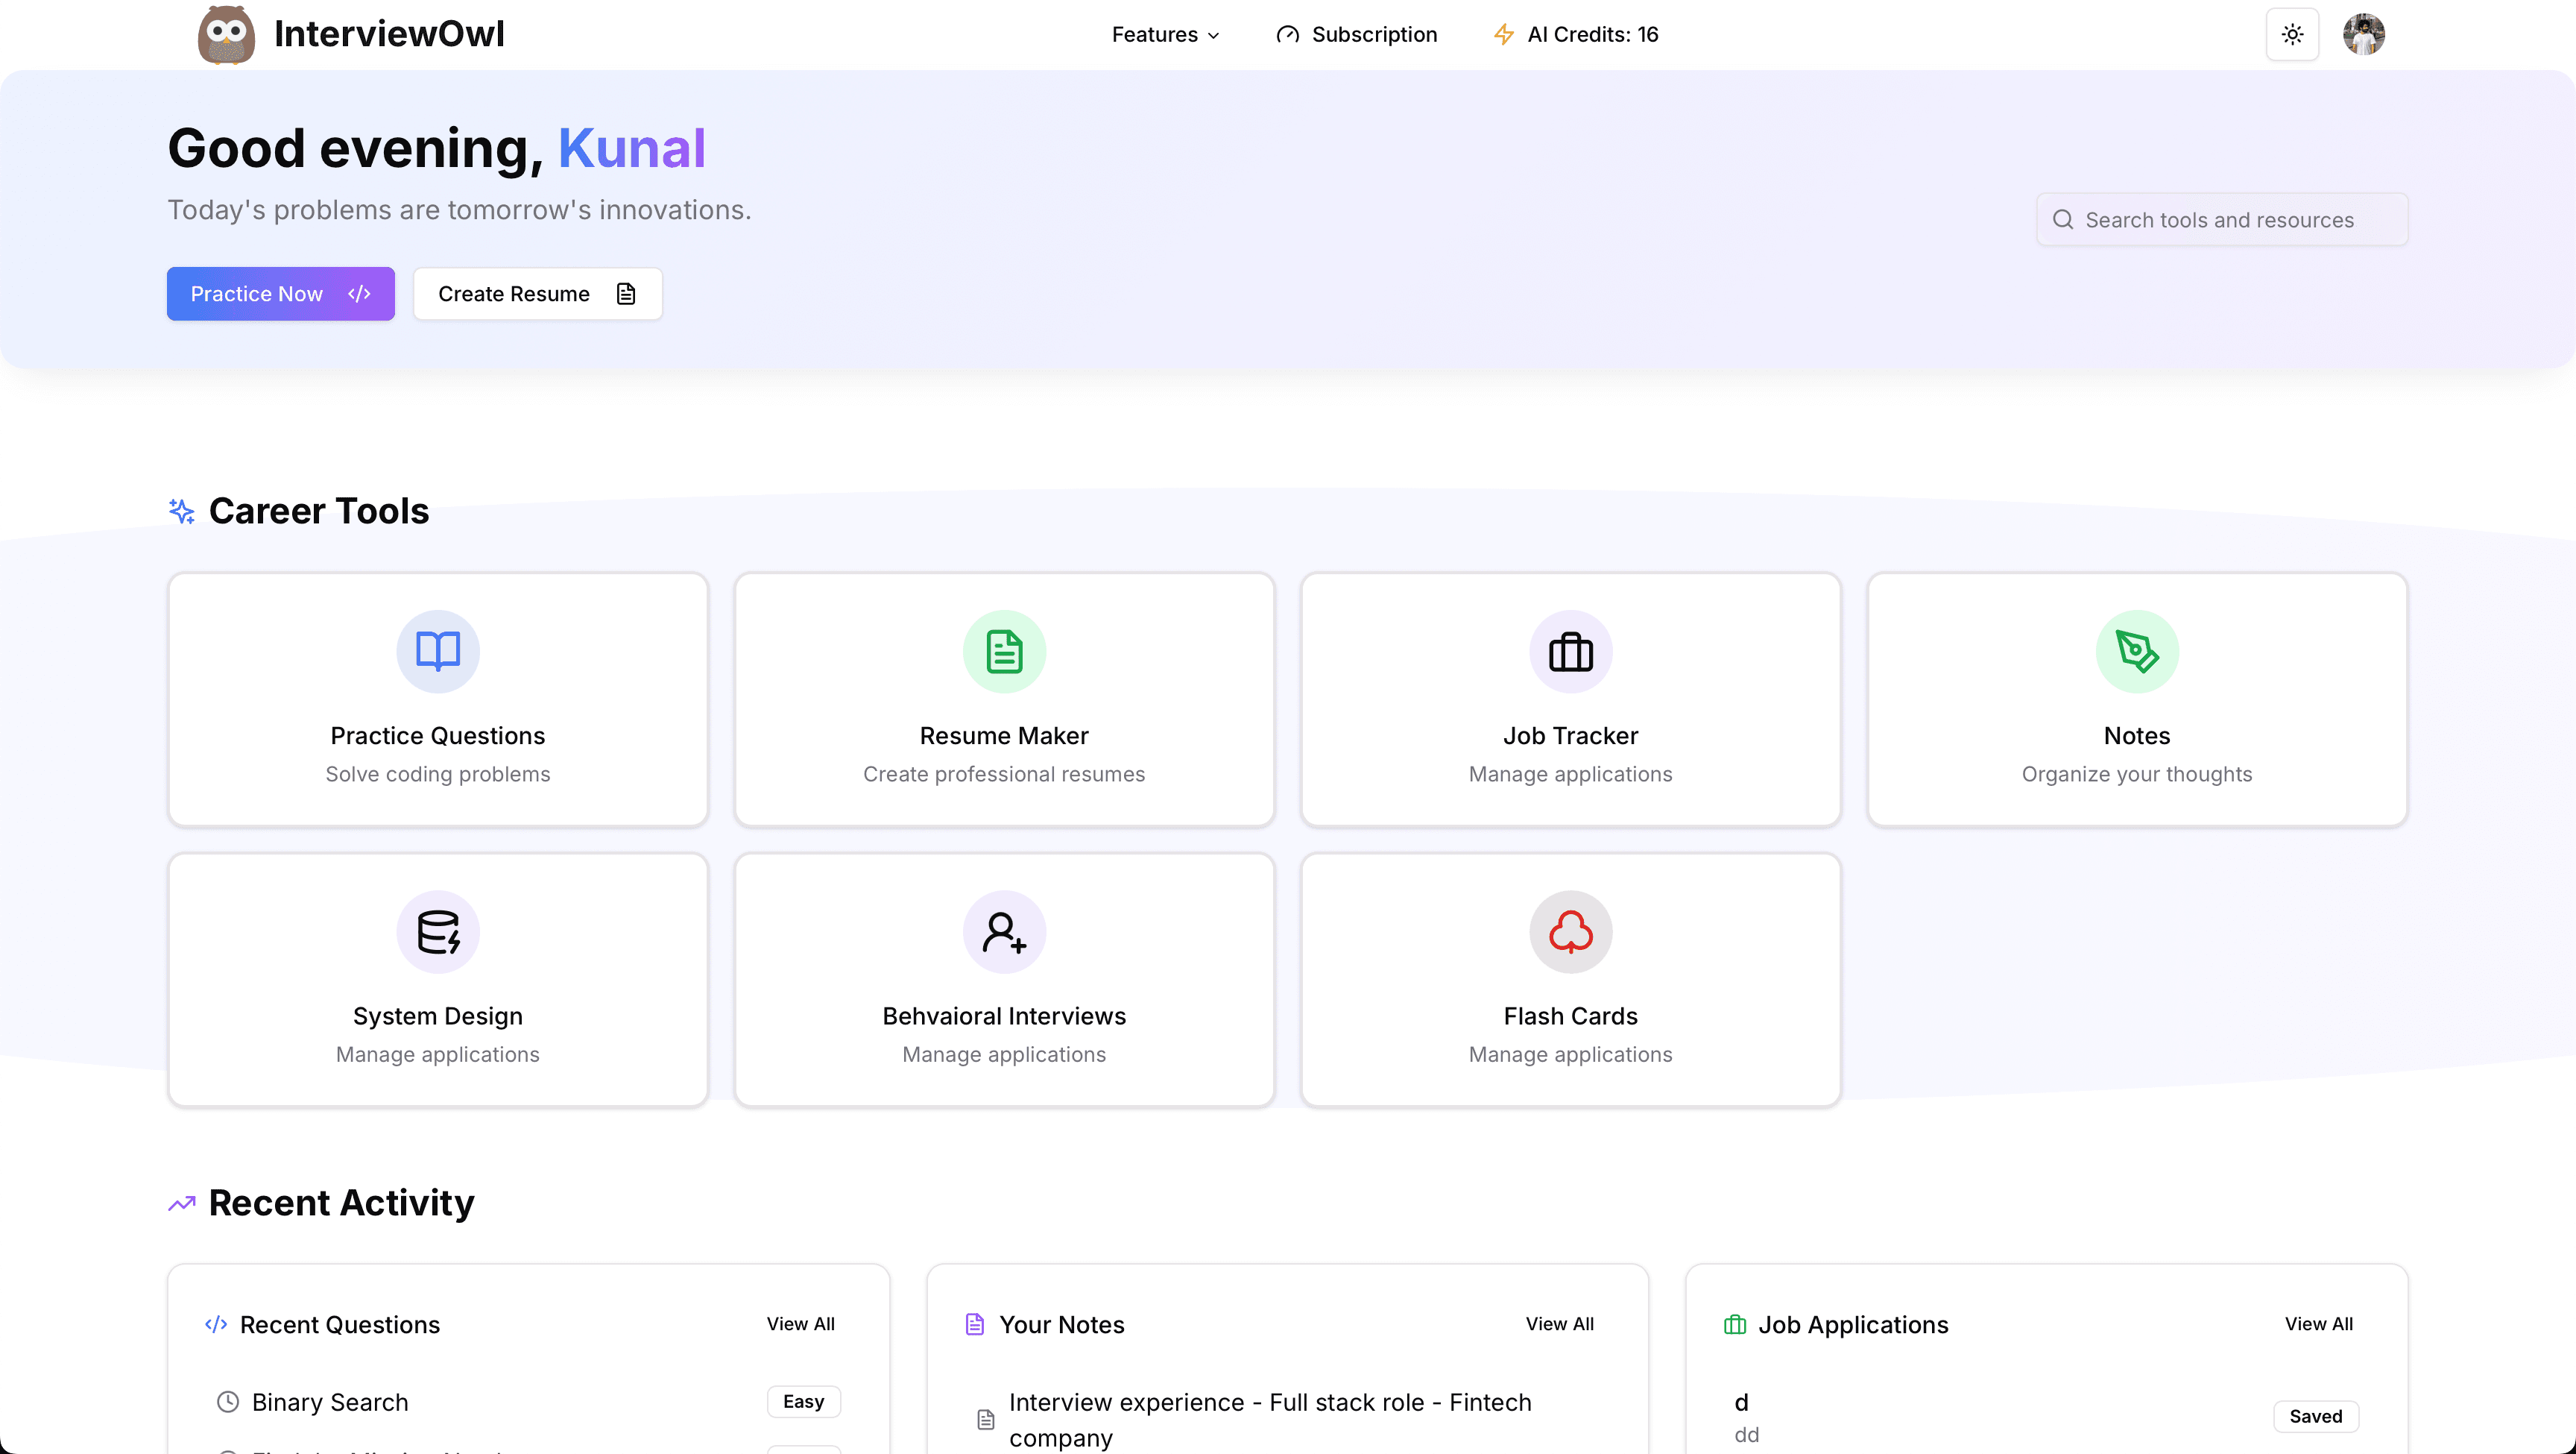Select the System Design card title
Image resolution: width=2576 pixels, height=1454 pixels.
point(438,1016)
